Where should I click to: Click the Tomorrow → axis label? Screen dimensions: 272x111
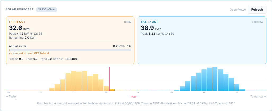258,97
